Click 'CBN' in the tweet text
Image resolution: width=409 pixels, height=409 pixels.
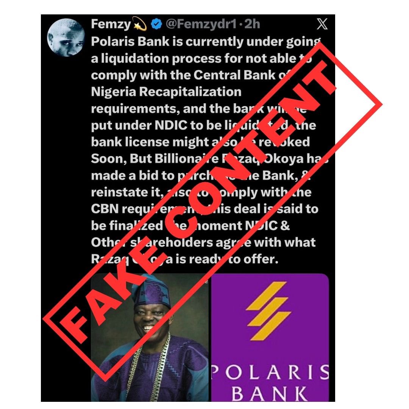click(105, 209)
